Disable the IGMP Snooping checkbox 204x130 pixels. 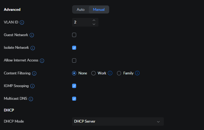(74, 86)
